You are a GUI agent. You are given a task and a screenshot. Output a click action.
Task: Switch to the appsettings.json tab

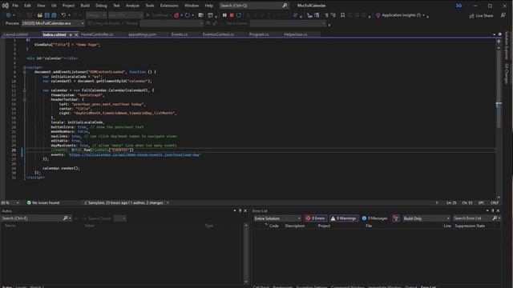click(x=142, y=34)
